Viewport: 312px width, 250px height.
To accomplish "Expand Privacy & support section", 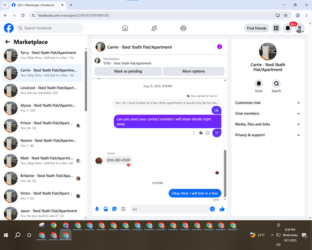I will click(x=268, y=135).
